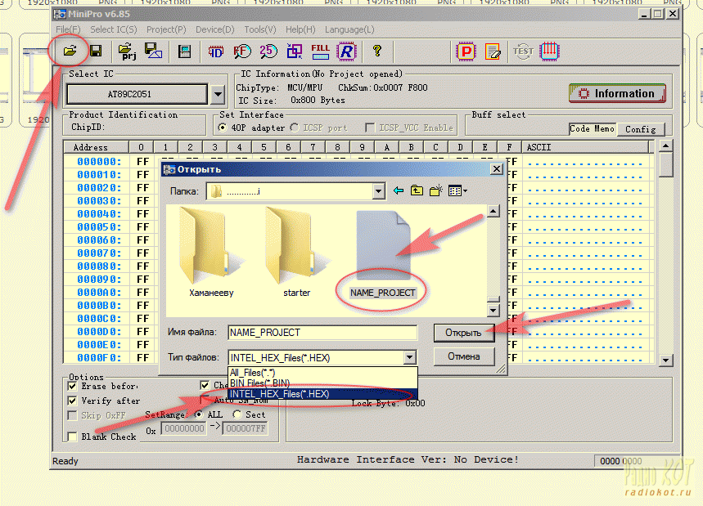Viewport: 703px width, 506px height.
Task: Close the Открыть dialog
Action: click(496, 169)
